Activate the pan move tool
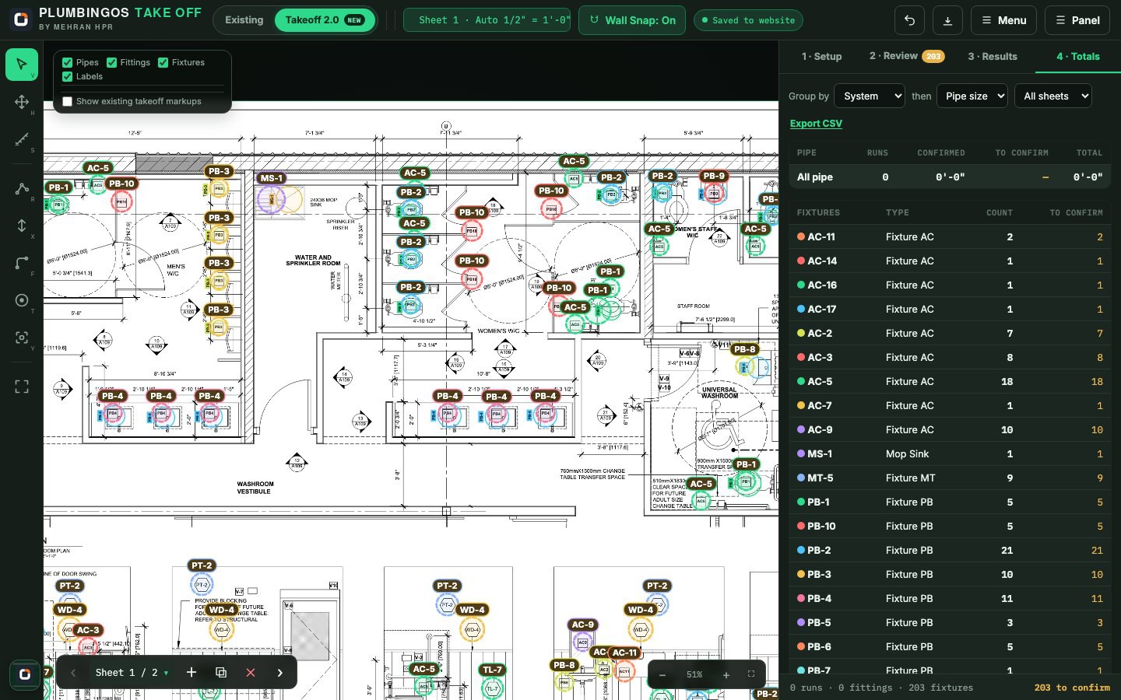The width and height of the screenshot is (1121, 700). (22, 102)
